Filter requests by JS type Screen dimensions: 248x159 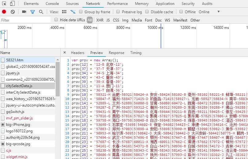click(x=108, y=20)
